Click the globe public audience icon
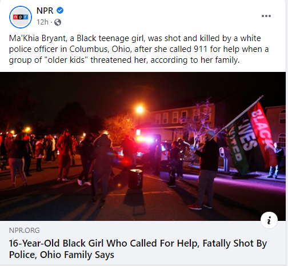Viewport: 288px width, 266px height. point(58,22)
